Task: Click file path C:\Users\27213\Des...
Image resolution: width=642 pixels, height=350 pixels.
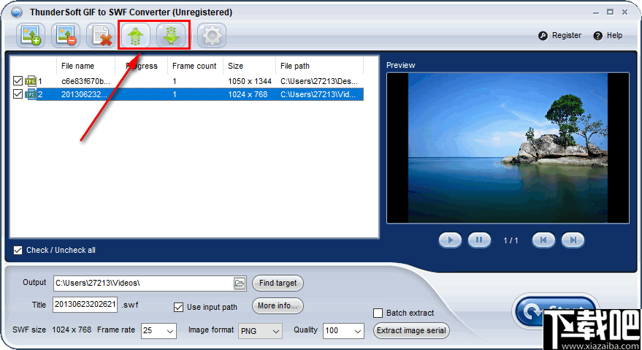Action: 319,81
